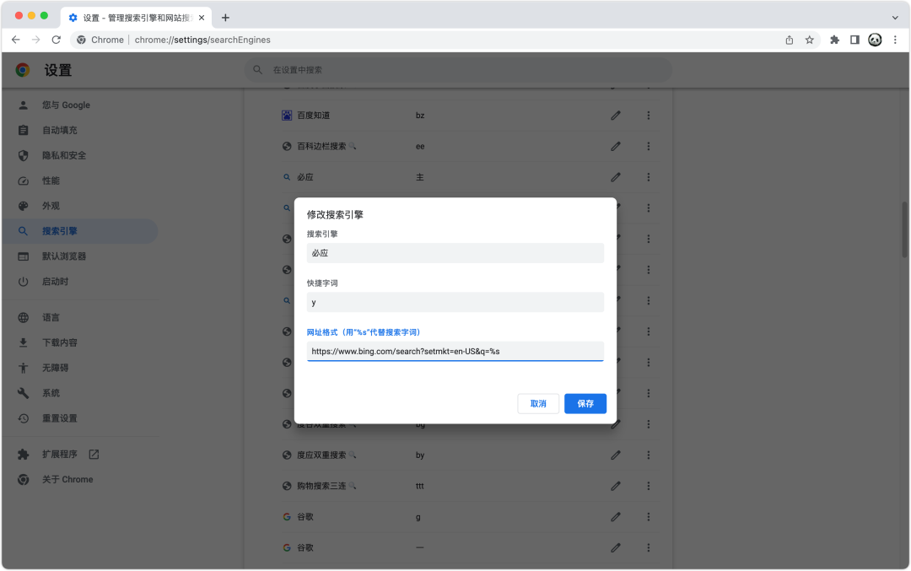
Task: Click the 度应双重搜索 row name
Action: coord(321,455)
